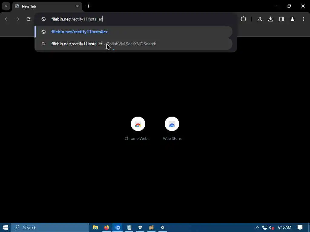
Task: Open the package folder taskbar icon
Action: click(151, 227)
